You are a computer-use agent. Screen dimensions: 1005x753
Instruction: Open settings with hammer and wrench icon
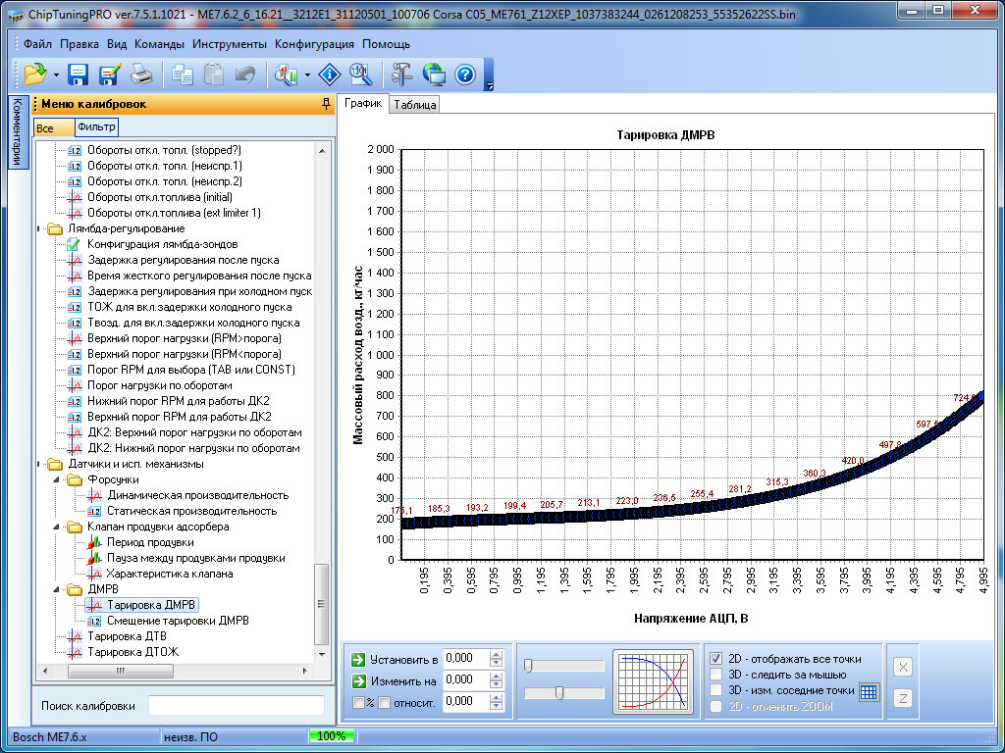402,74
